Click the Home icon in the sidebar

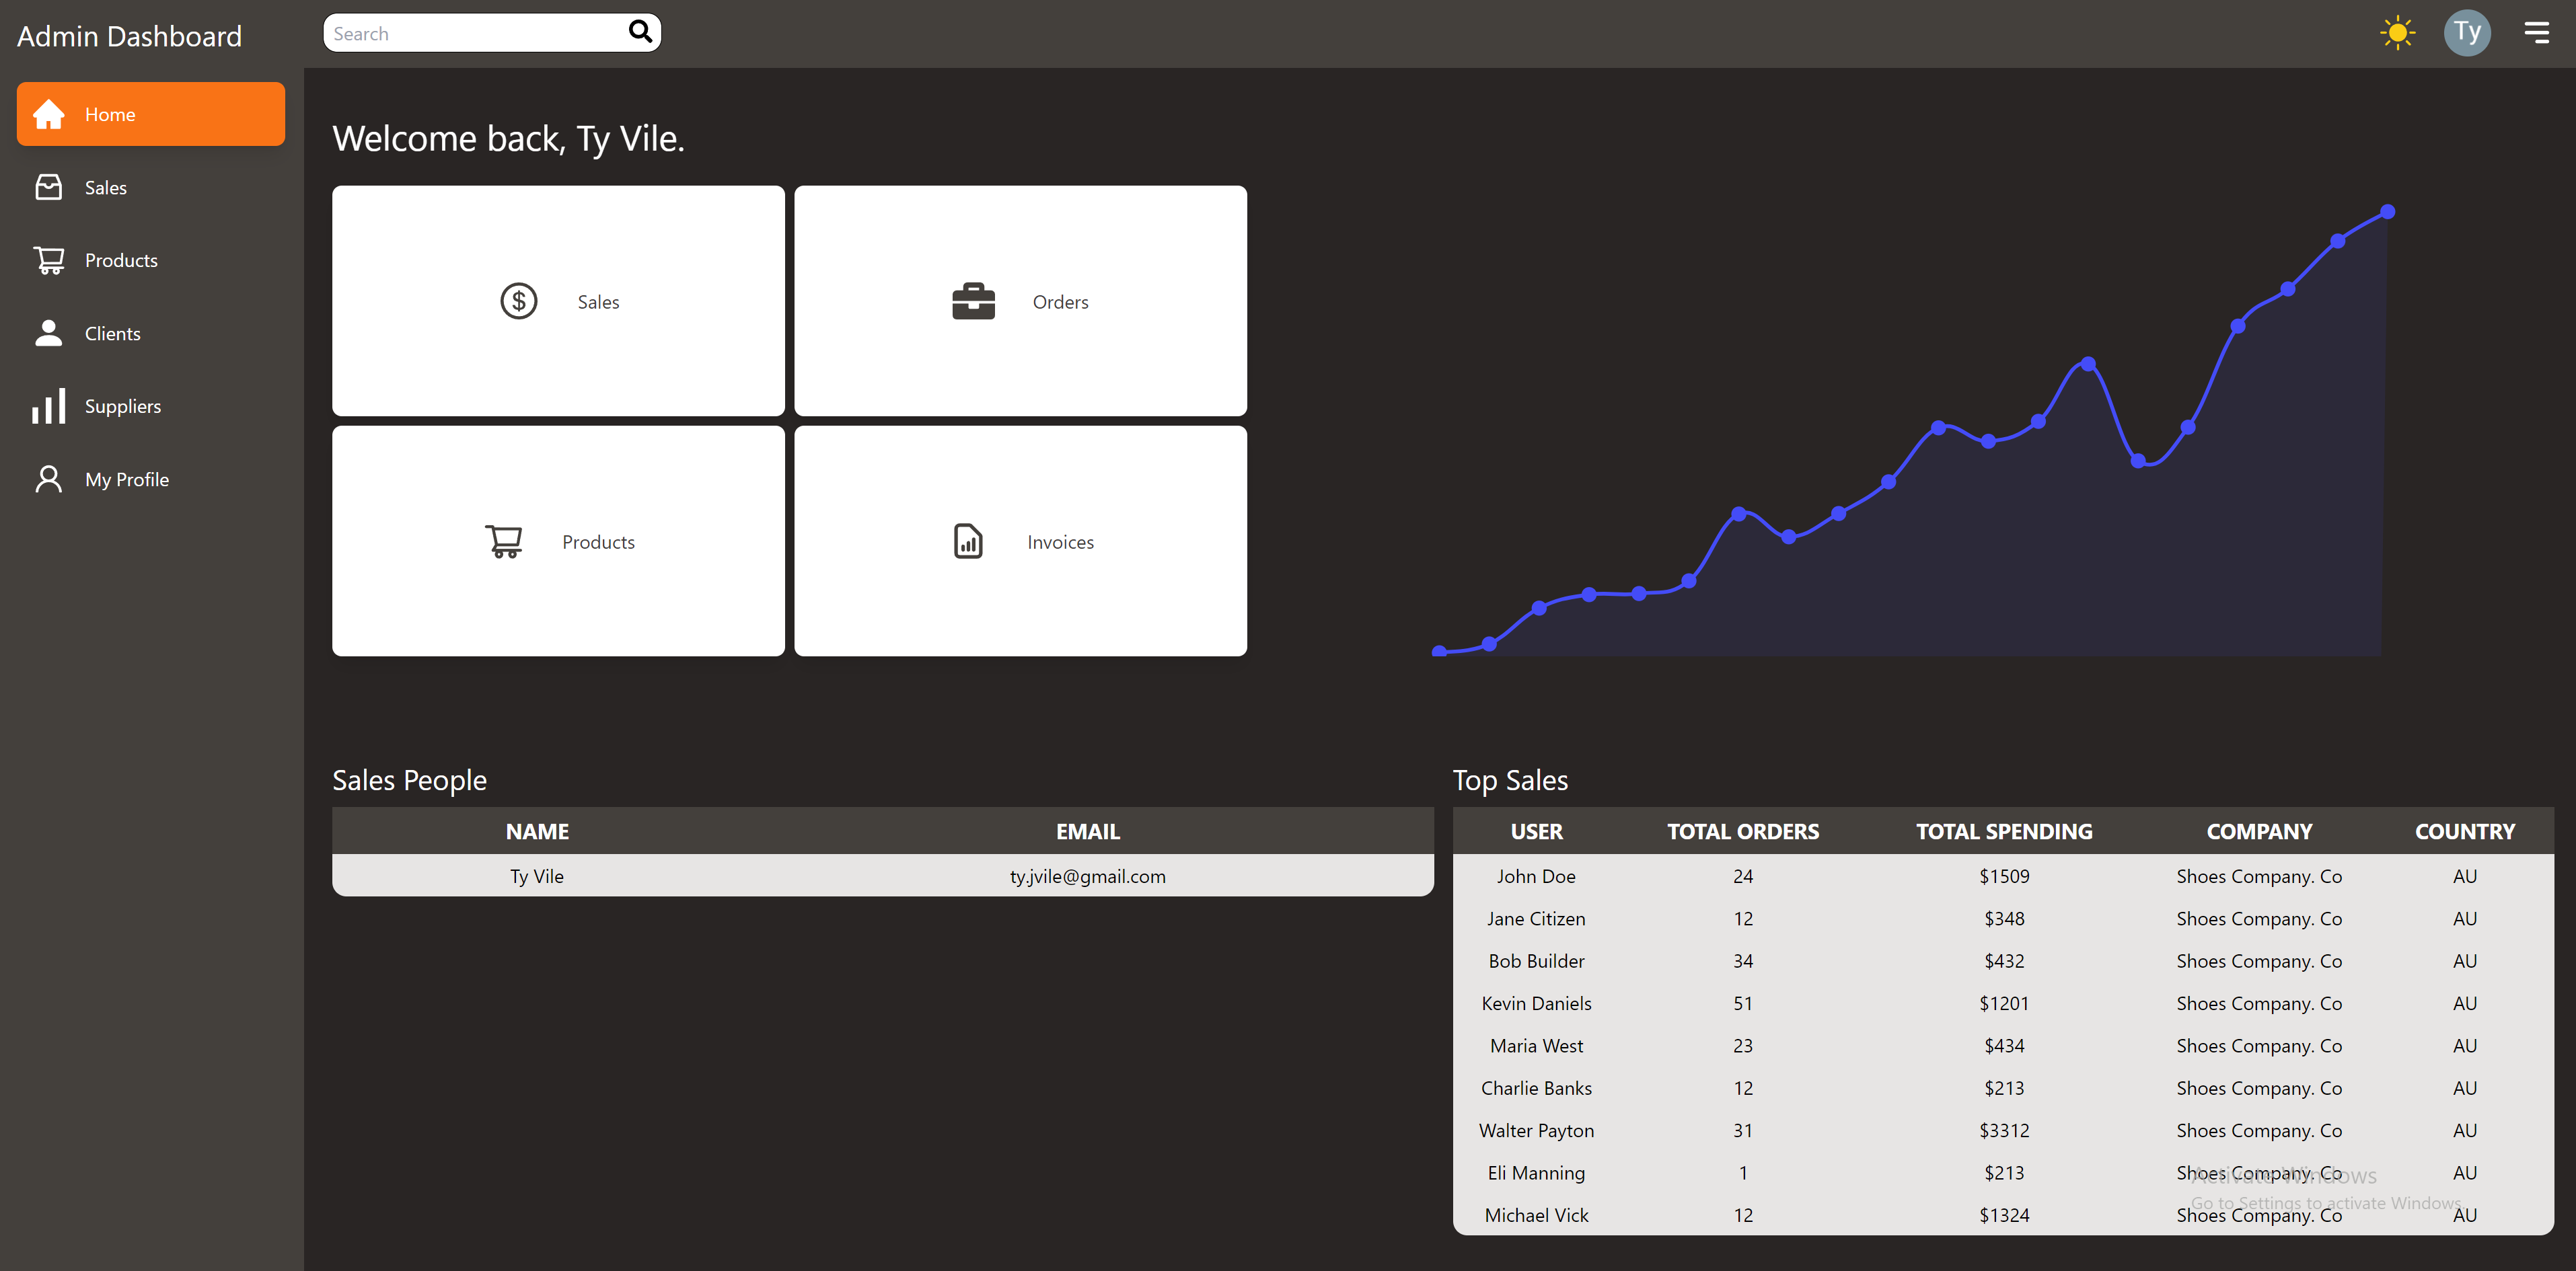48,114
